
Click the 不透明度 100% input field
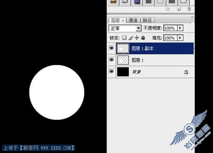click(x=170, y=28)
